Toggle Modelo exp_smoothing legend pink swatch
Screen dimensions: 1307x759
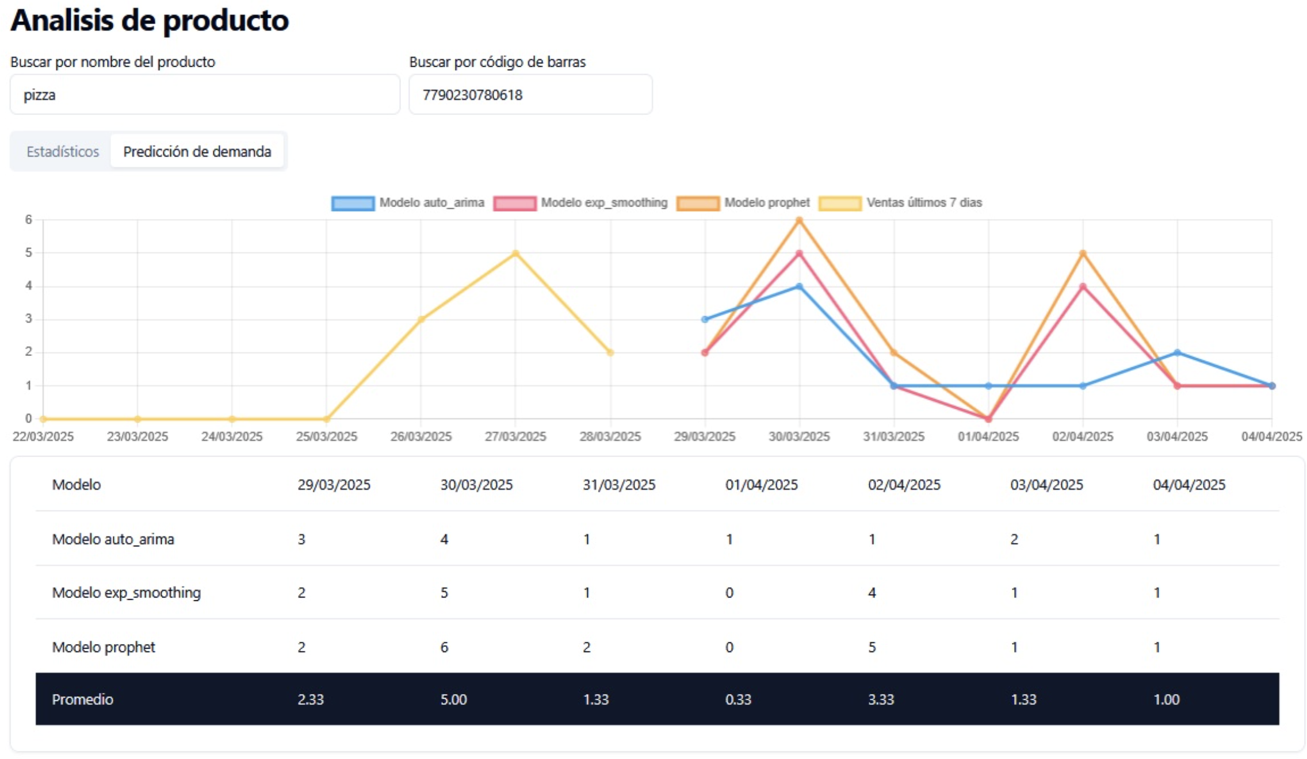coord(514,203)
